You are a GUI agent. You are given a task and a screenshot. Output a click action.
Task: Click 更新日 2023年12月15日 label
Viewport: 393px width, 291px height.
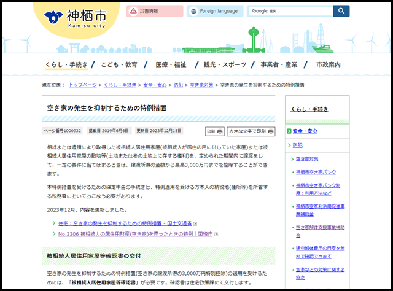159,131
